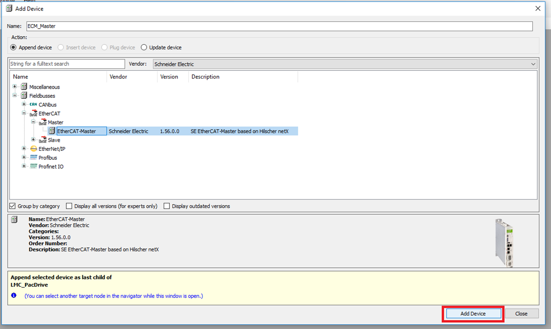The image size is (551, 329).
Task: Collapse the Fieldbusses tree node
Action: pos(15,96)
